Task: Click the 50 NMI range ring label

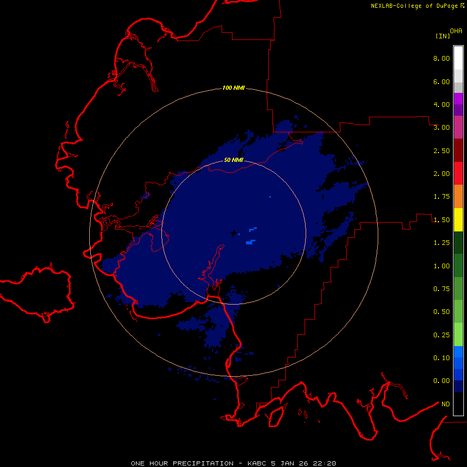Action: [x=233, y=160]
